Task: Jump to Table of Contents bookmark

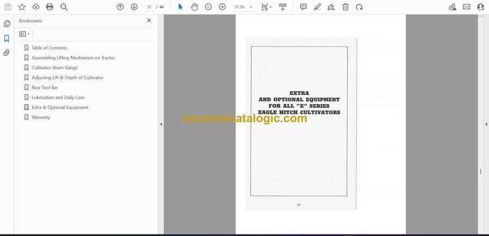Action: click(x=49, y=48)
